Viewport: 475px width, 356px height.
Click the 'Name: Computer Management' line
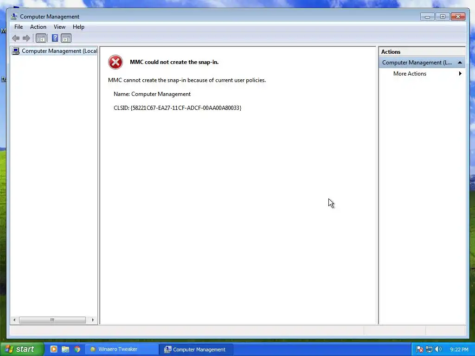point(152,94)
